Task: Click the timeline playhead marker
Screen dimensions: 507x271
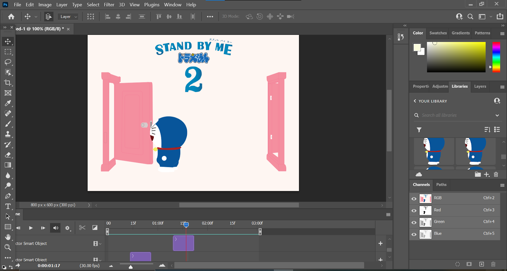Action: 186,225
